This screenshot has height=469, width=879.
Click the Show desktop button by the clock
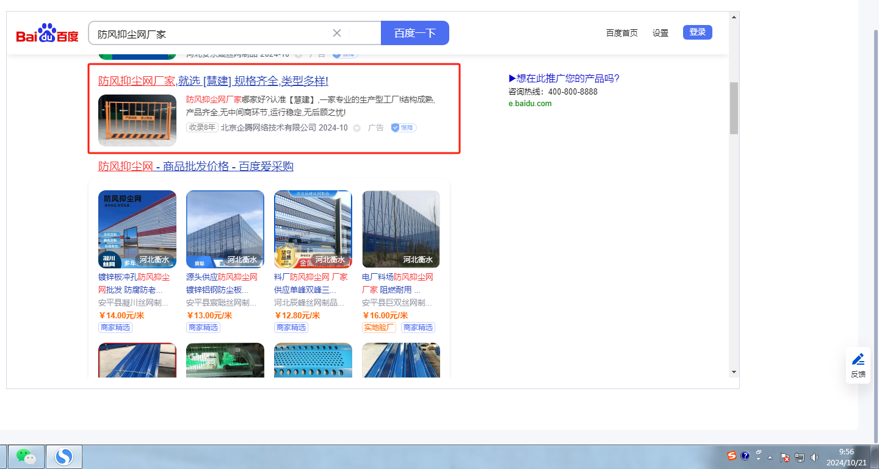tap(875, 457)
